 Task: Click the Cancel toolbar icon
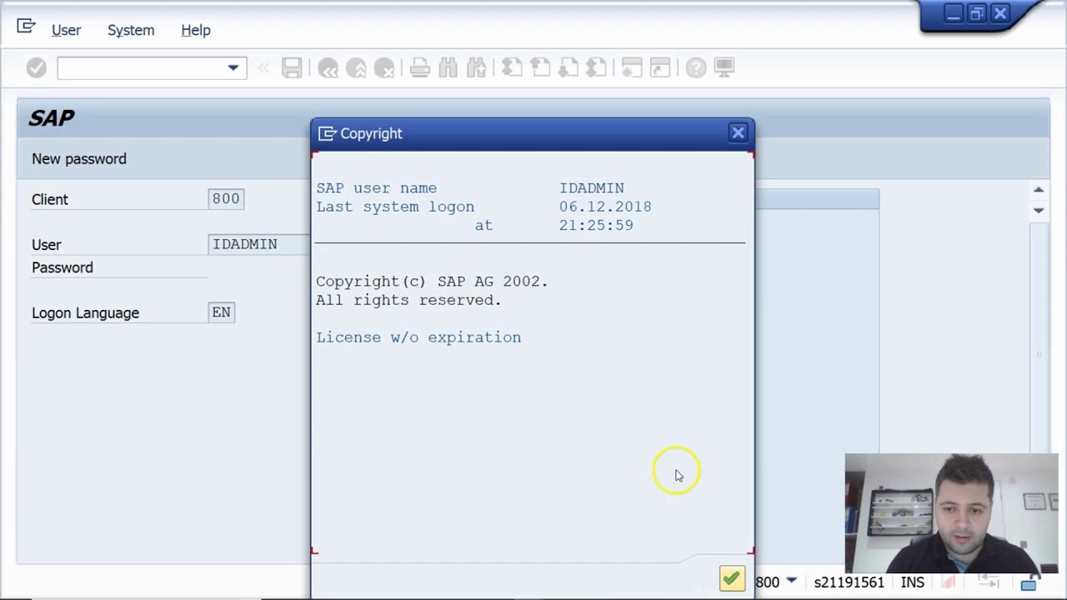[x=384, y=67]
